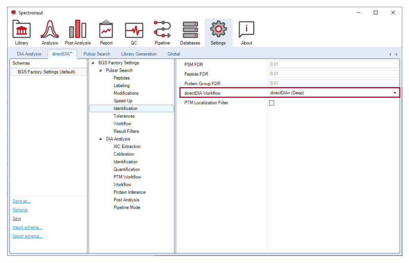Select the Pulsar Search tree node label

[x=119, y=70]
